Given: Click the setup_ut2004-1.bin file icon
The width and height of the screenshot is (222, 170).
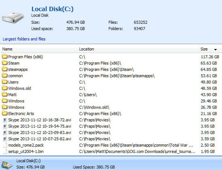Looking at the screenshot, I should coord(5,152).
